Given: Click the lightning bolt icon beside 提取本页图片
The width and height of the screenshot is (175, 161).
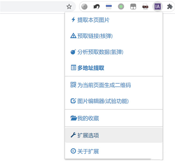Looking at the screenshot, I should [73, 20].
